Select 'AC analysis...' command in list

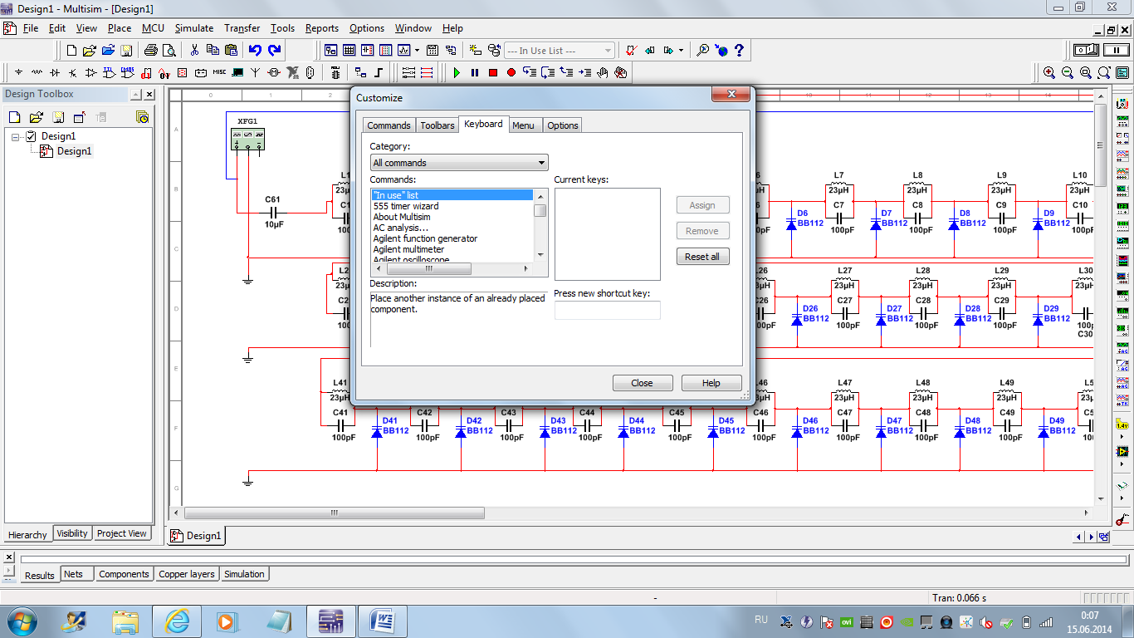point(401,228)
